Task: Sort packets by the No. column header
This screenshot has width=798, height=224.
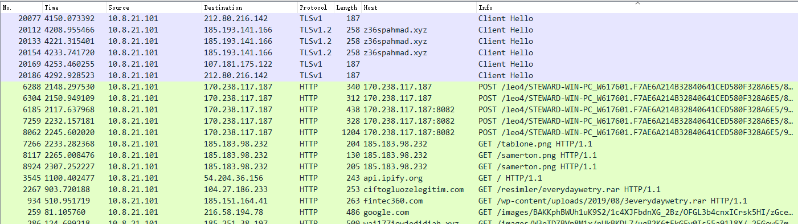Action: 21,7
